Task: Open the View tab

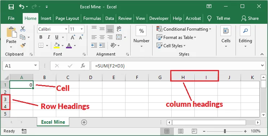Action: tap(140, 18)
